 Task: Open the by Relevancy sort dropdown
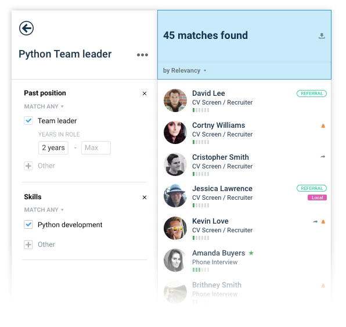click(x=185, y=70)
